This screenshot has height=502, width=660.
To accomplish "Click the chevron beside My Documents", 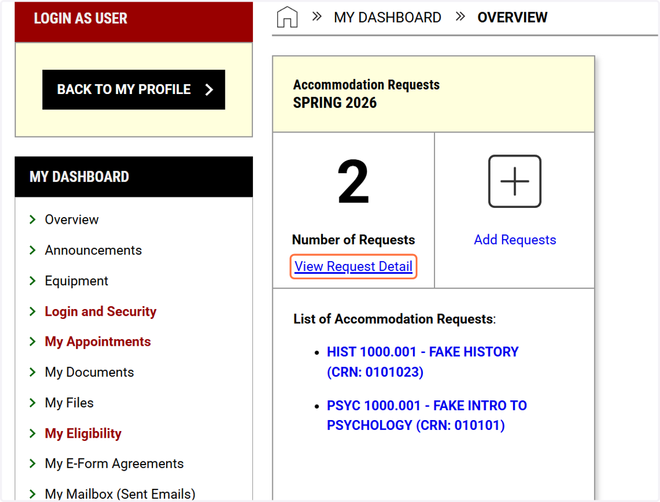I will [32, 372].
